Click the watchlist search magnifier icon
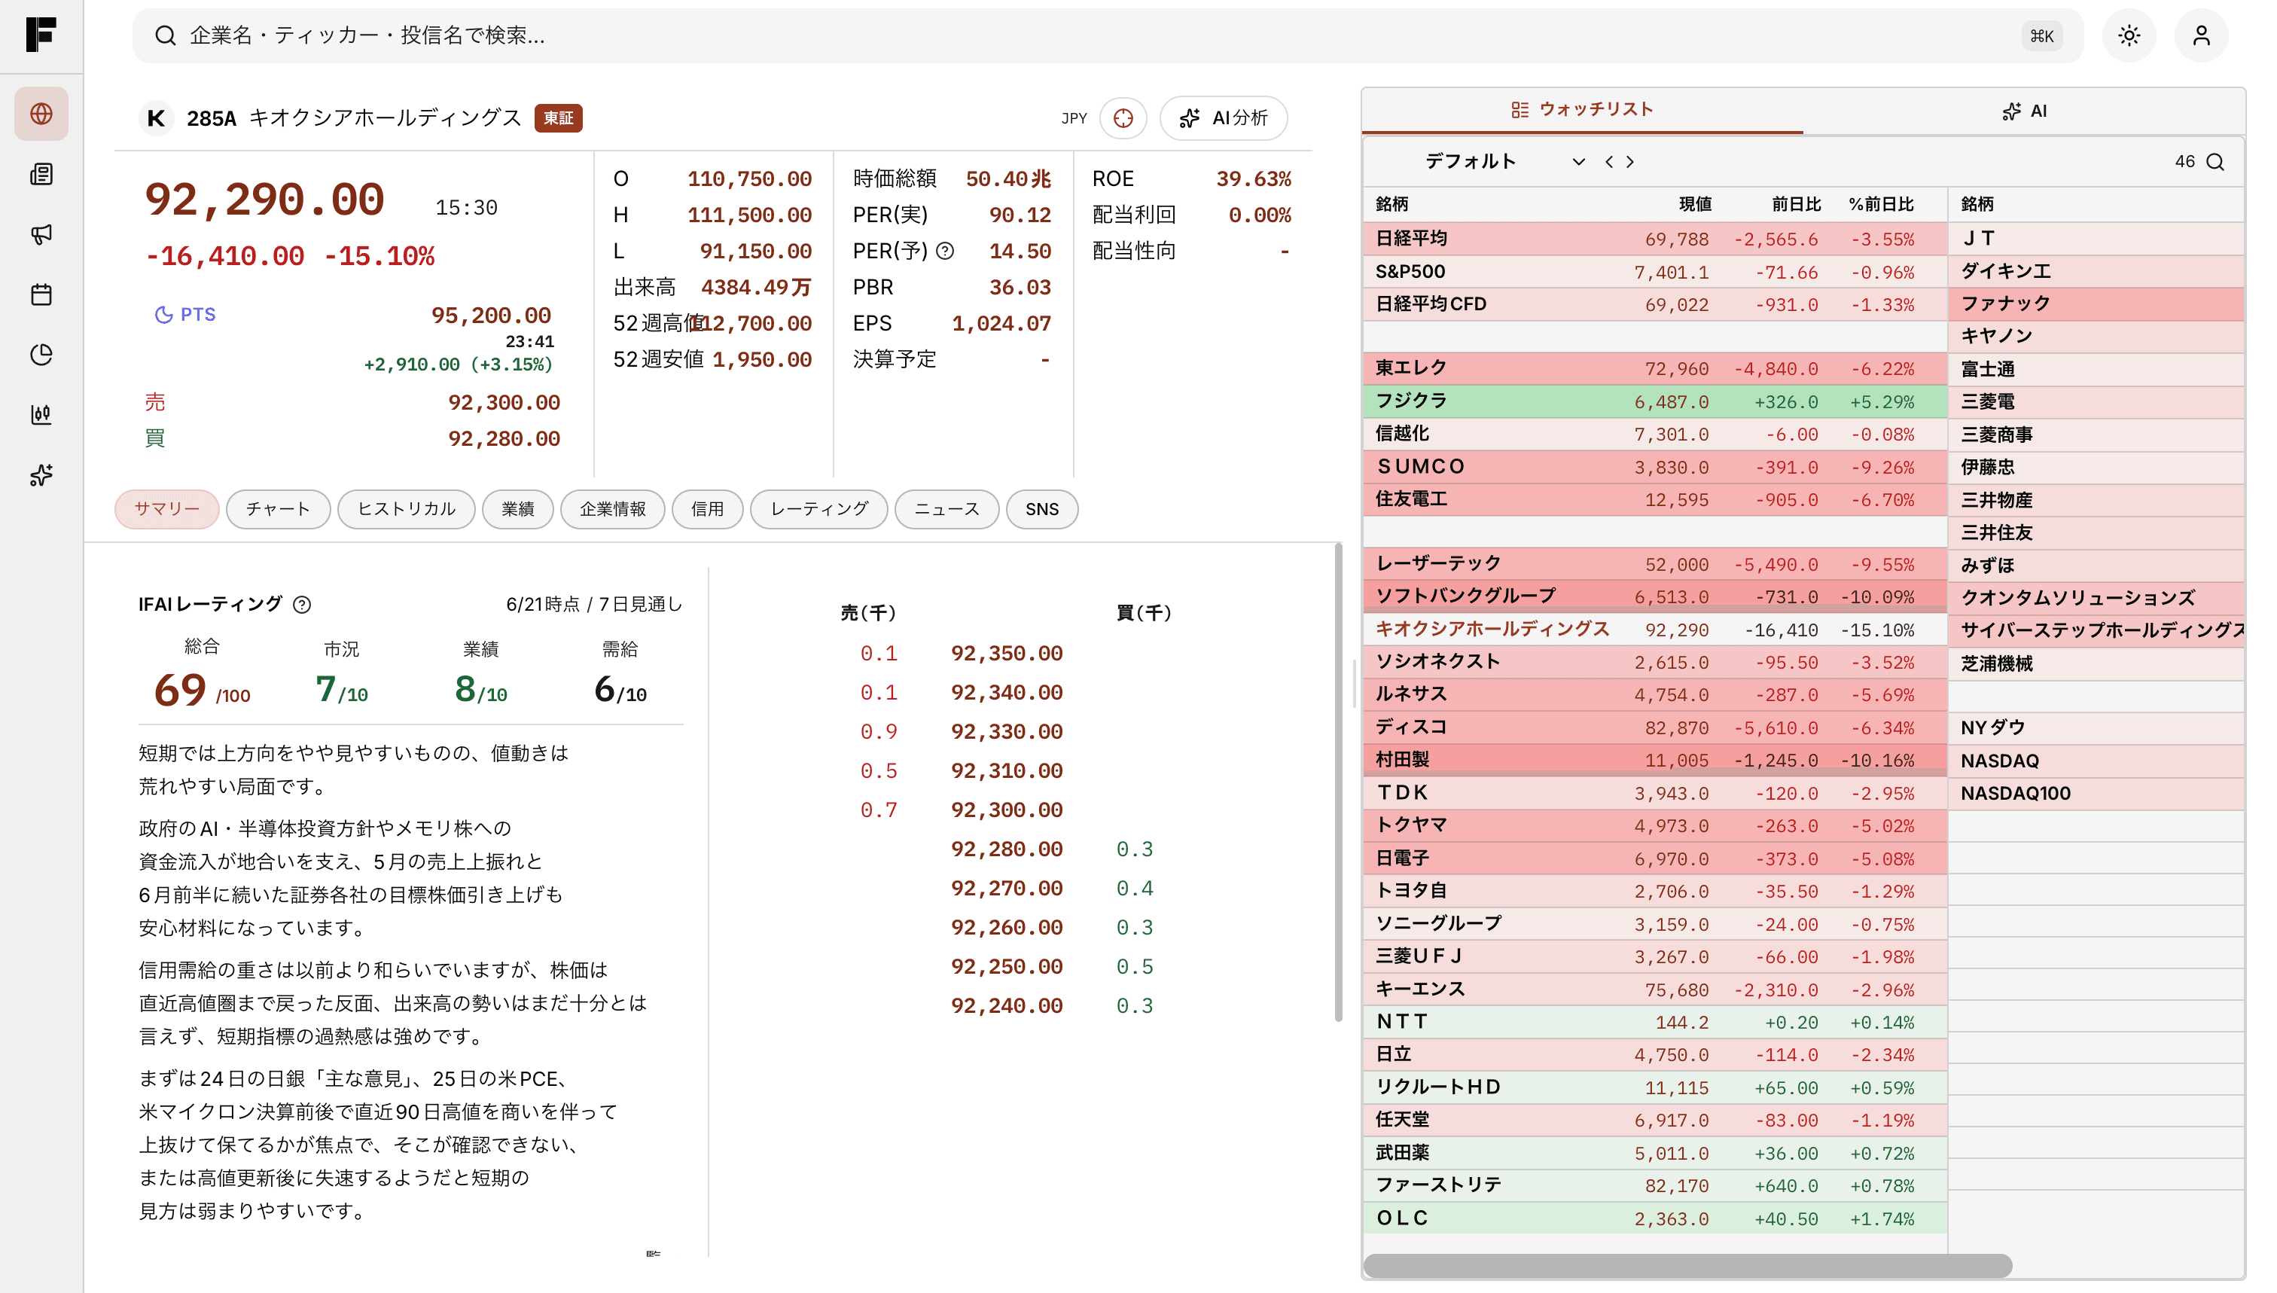The height and width of the screenshot is (1293, 2277). (x=2216, y=162)
